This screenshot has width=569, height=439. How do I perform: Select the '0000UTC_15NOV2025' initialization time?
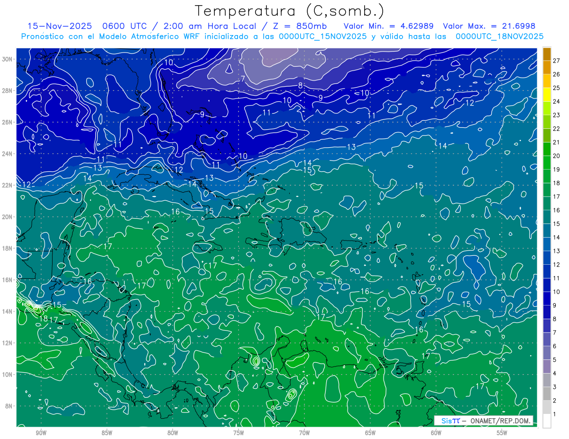(x=322, y=36)
